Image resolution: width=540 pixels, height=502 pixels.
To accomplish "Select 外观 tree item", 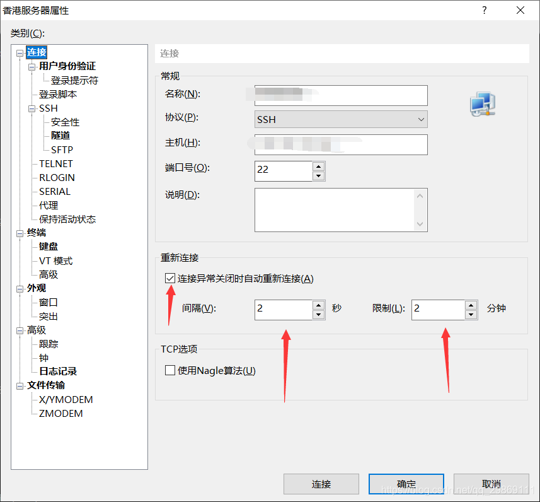I will click(36, 288).
